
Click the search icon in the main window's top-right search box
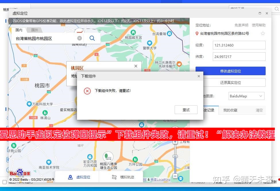pyautogui.click(x=277, y=9)
